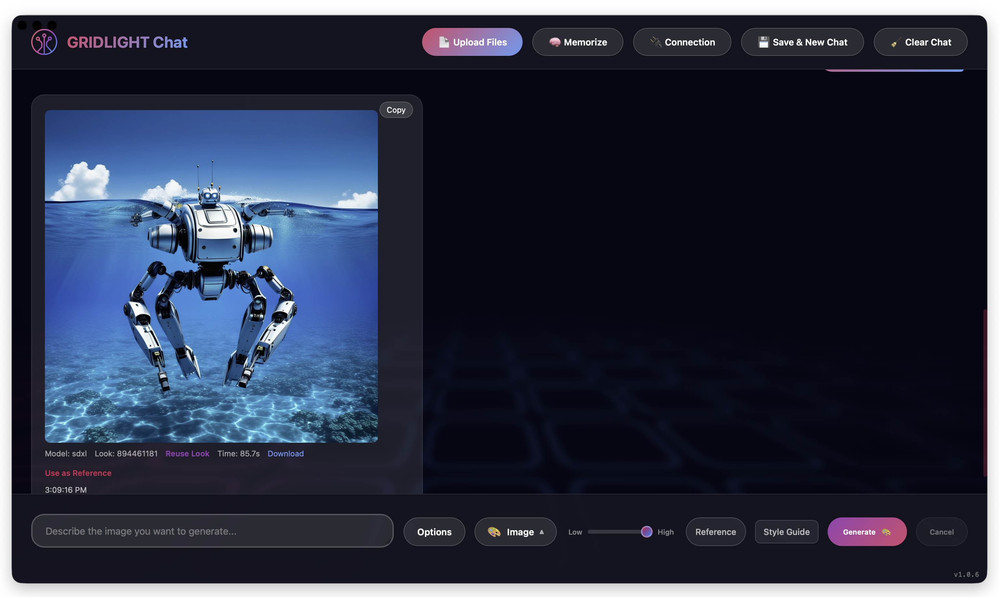Click the Clear Chat button

920,42
